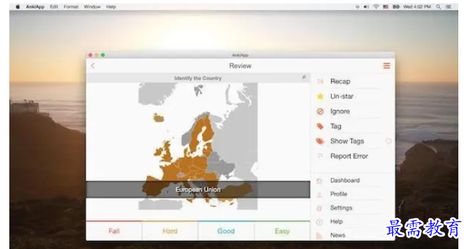The width and height of the screenshot is (467, 249).
Task: Open the AnkiApp menu
Action: (35, 7)
